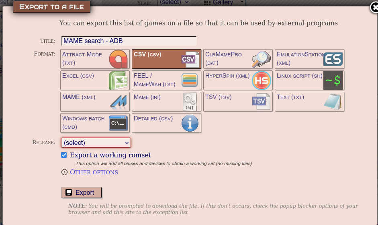The image size is (378, 225).
Task: Click the Title text field
Action: 129,41
